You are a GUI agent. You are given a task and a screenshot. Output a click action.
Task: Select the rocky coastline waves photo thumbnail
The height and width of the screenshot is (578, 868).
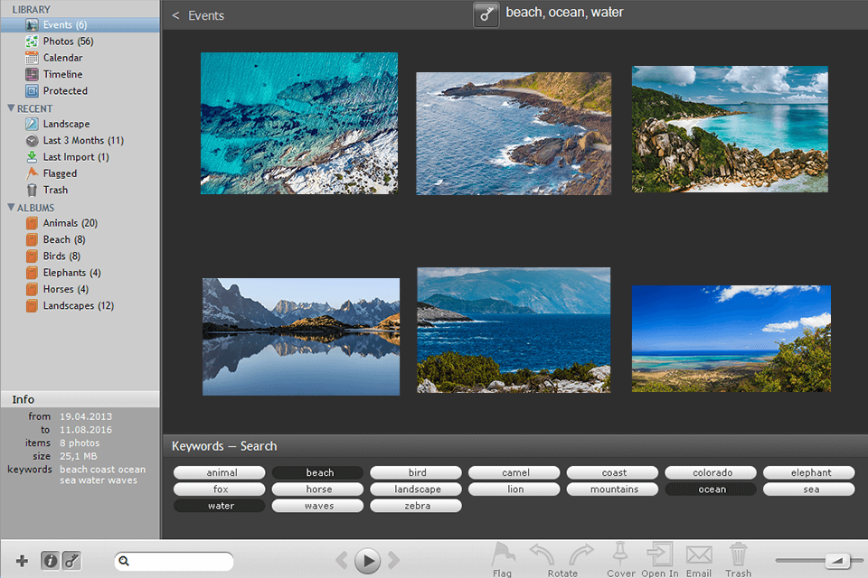[514, 134]
